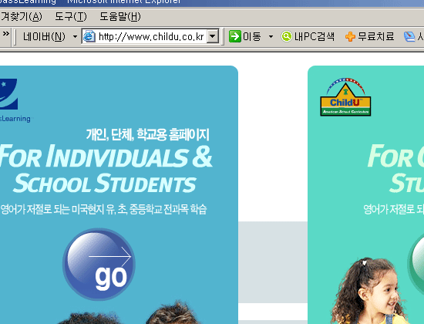Open the 즐겨찾기(A) favorites menu
Viewport: 424px width, 324px height.
click(21, 17)
